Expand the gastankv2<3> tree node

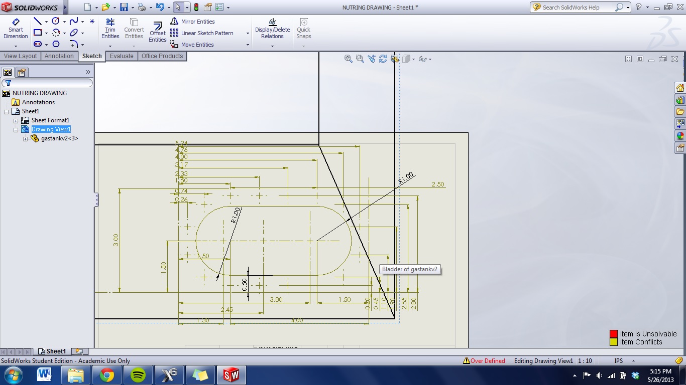click(25, 138)
